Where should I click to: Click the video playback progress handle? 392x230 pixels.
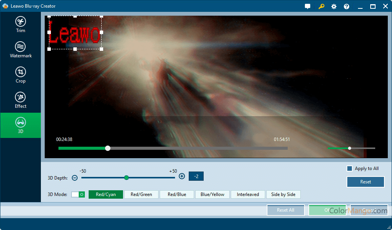click(x=108, y=148)
